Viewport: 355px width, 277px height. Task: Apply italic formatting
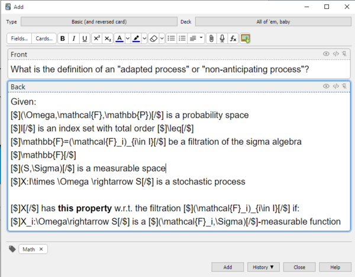tap(74, 39)
